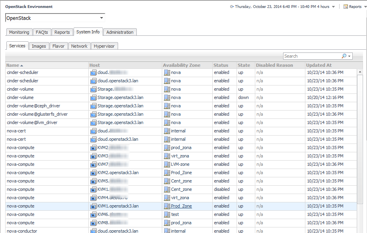Click zone icon in cinder-volume@ceph_driver row

pyautogui.click(x=167, y=106)
